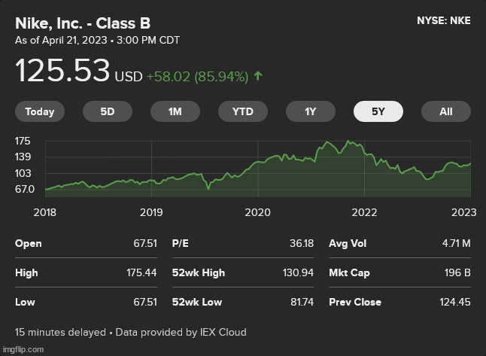486x356 pixels.
Task: Click the NYSE: NKE ticker label
Action: click(443, 21)
